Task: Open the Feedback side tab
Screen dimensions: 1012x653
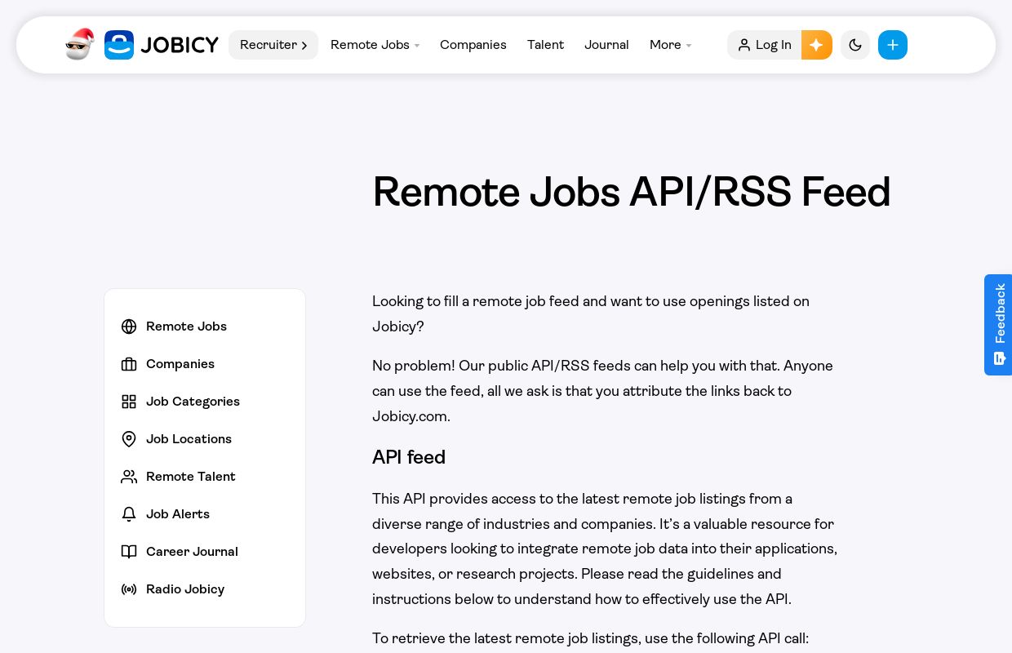Action: (998, 325)
